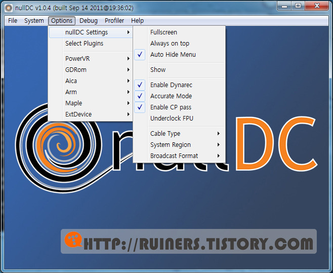Expand the System Region submenu
Viewport: 333px width, 273px height.
(179, 144)
